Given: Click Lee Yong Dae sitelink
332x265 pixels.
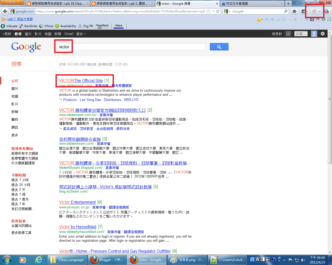Looking at the screenshot, I should (x=90, y=100).
